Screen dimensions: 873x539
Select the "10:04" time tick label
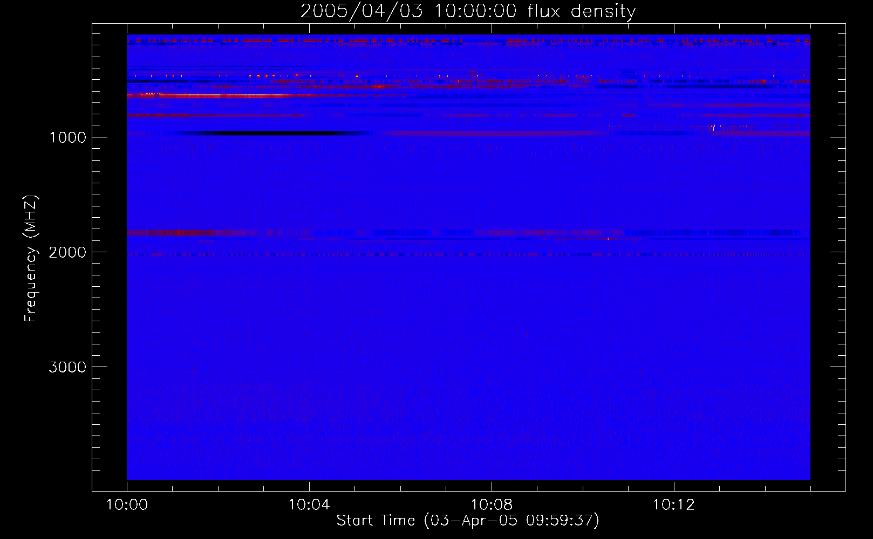coord(309,505)
